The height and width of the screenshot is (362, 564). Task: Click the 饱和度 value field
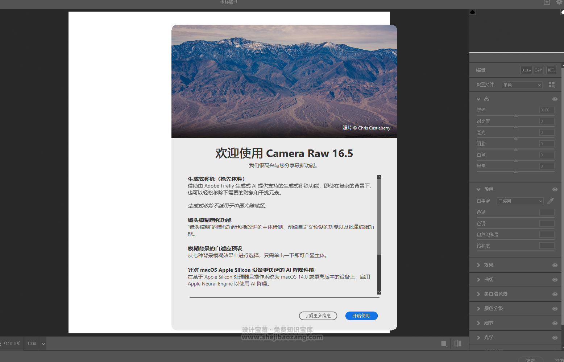click(x=547, y=246)
